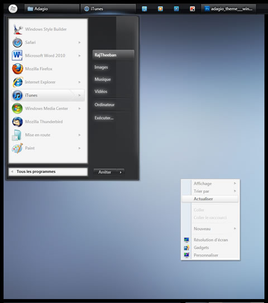Image resolution: width=268 pixels, height=303 pixels.
Task: Expand the iTunes jump list arrow
Action: 79,95
